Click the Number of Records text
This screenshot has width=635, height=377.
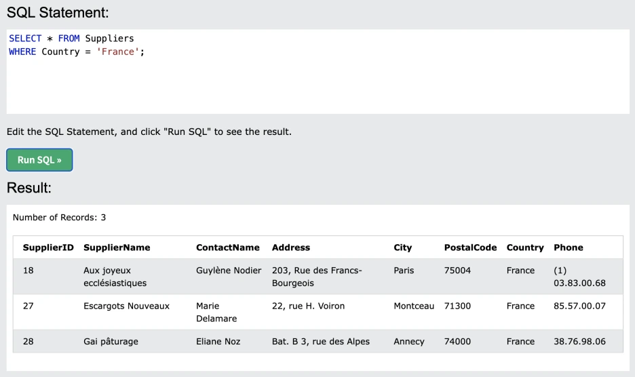point(59,218)
